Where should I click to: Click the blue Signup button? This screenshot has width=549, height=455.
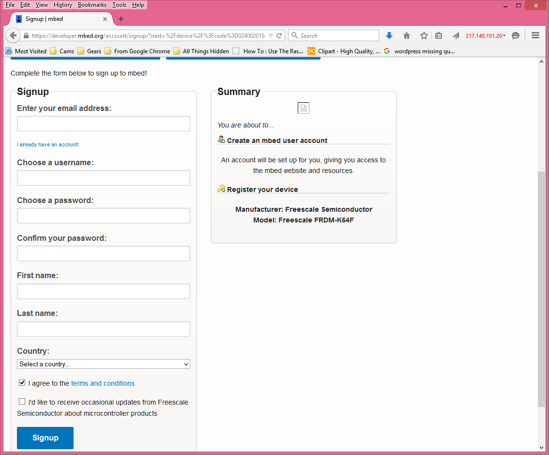45,438
